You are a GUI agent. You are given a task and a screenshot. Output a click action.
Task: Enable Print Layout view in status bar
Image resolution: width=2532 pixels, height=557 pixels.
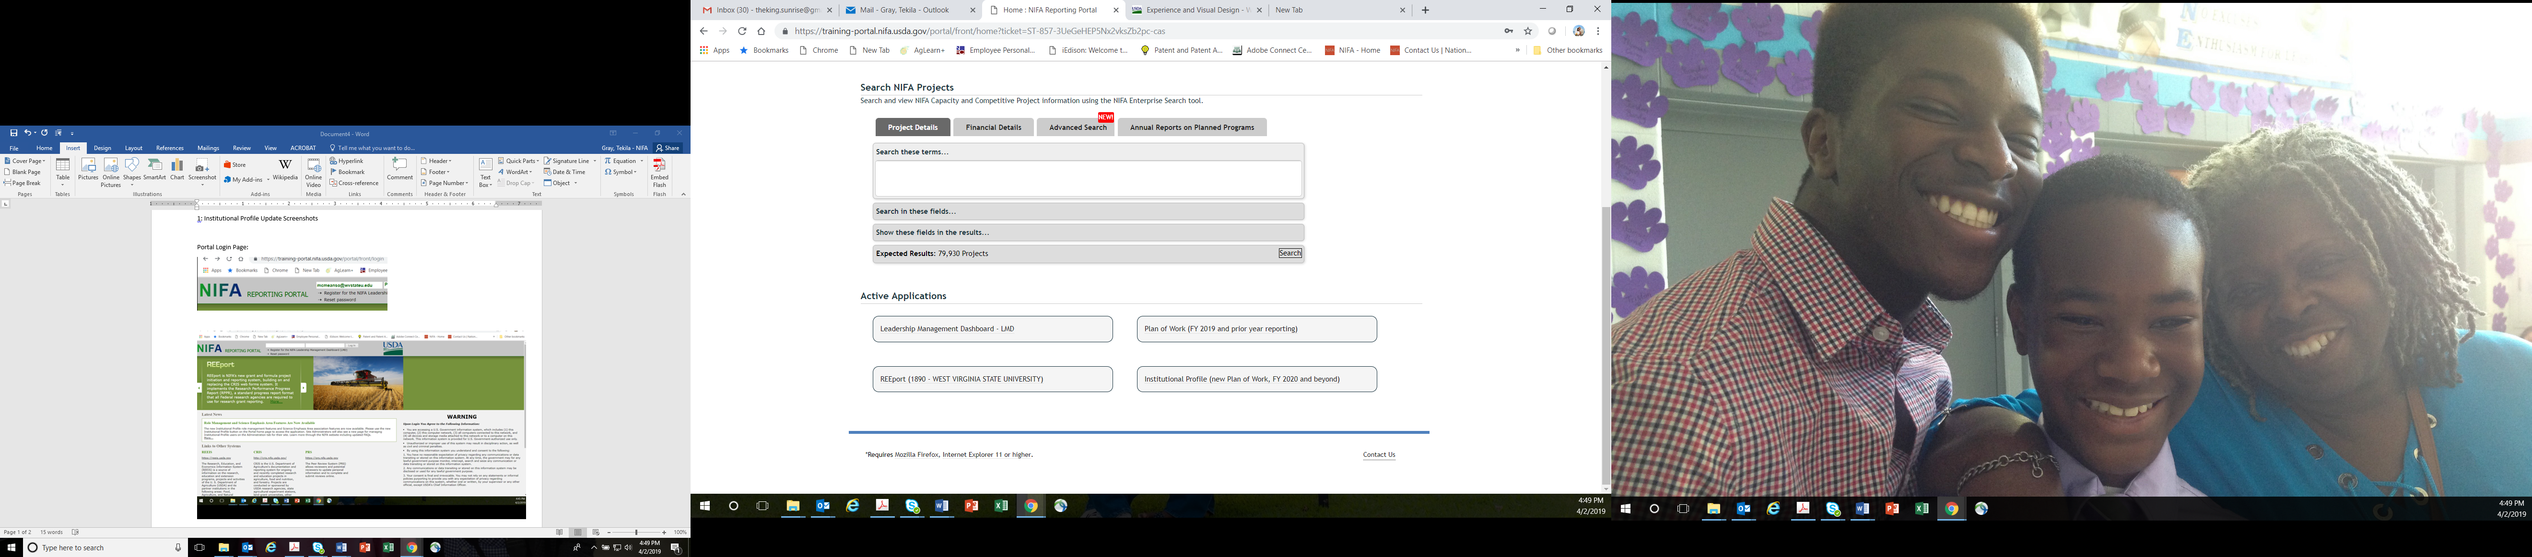tap(578, 533)
